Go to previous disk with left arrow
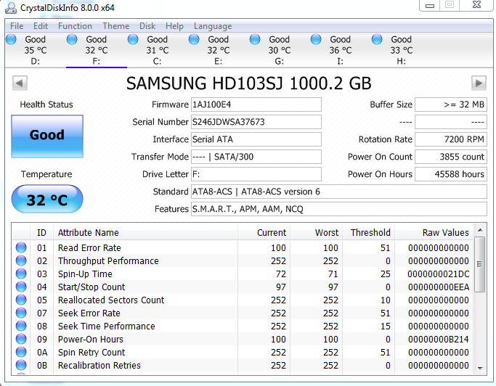The image size is (496, 386). pyautogui.click(x=20, y=83)
